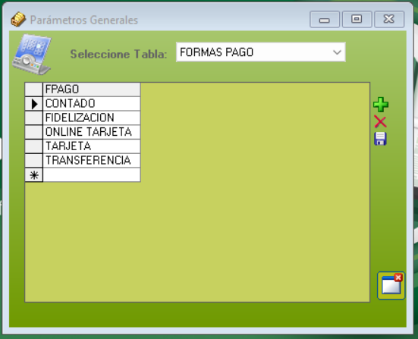Screen dimensions: 418x339
Task: Save changes with the blue floppy disk icon
Action: click(380, 139)
